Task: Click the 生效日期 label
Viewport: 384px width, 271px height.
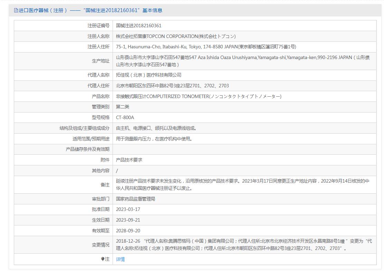Action: [100, 220]
